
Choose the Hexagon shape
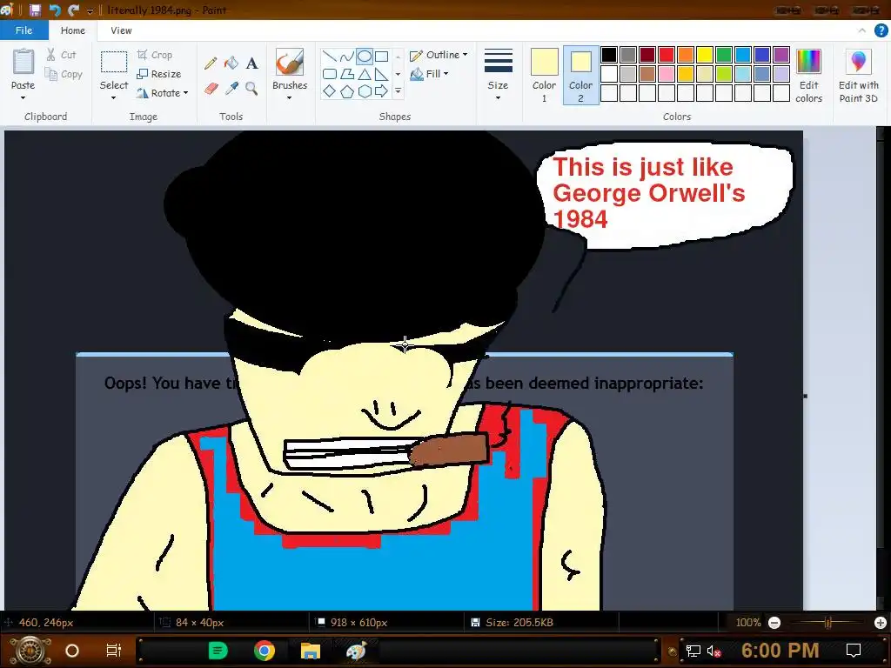pos(365,90)
